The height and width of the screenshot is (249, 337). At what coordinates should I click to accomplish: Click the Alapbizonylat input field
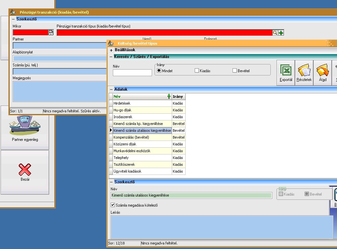click(60, 59)
